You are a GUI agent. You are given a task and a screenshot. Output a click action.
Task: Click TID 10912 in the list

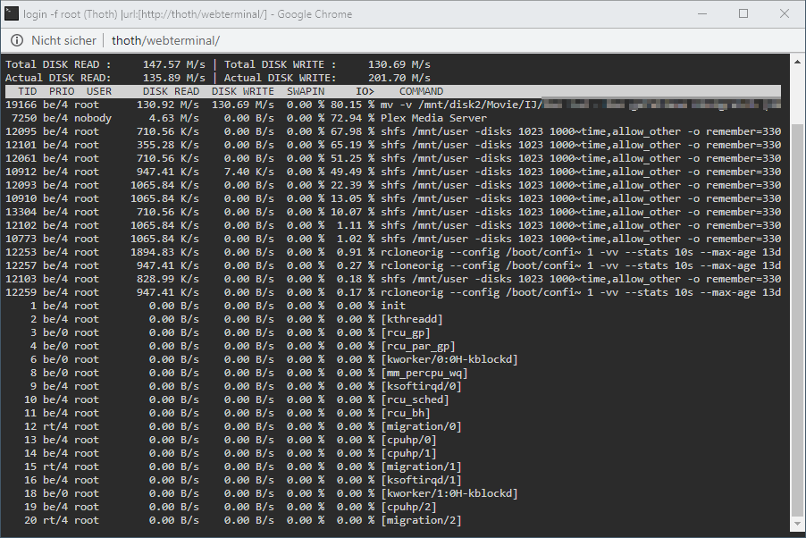click(x=21, y=172)
